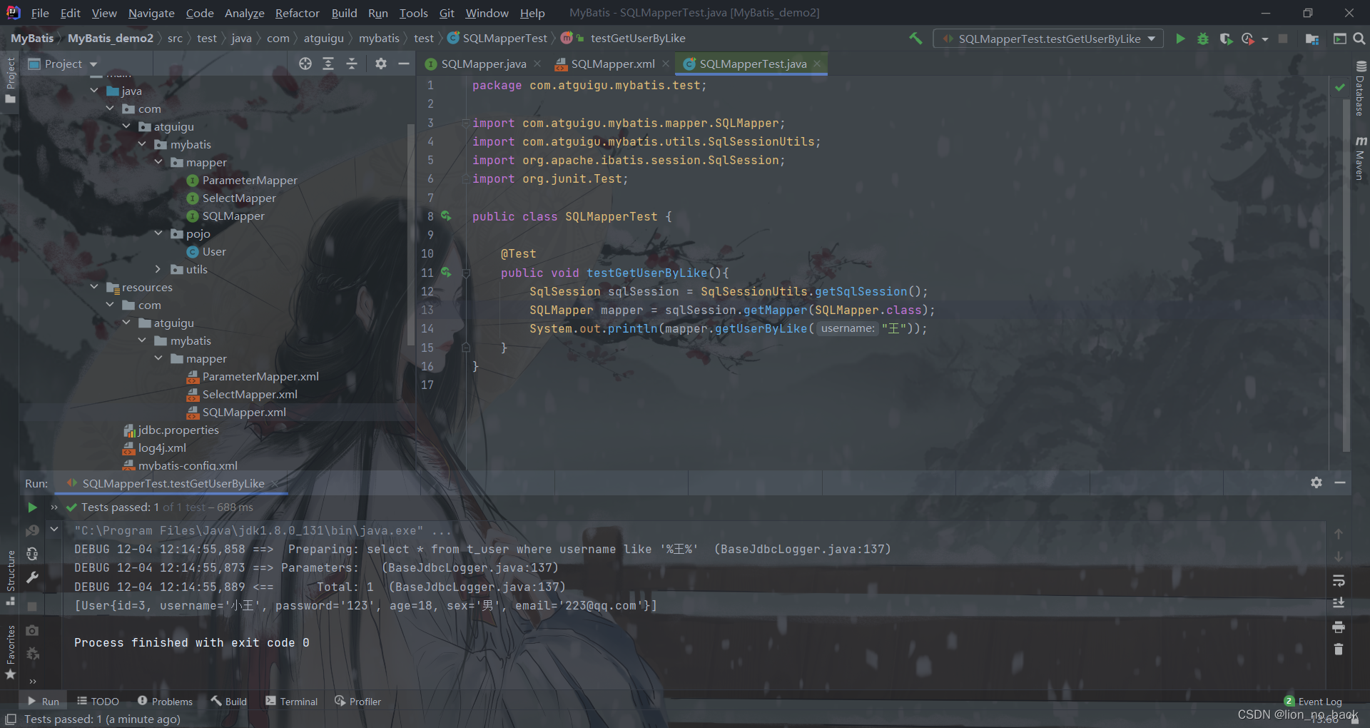
Task: Fold the testGetUserByLike method at line 11
Action: pyautogui.click(x=466, y=273)
